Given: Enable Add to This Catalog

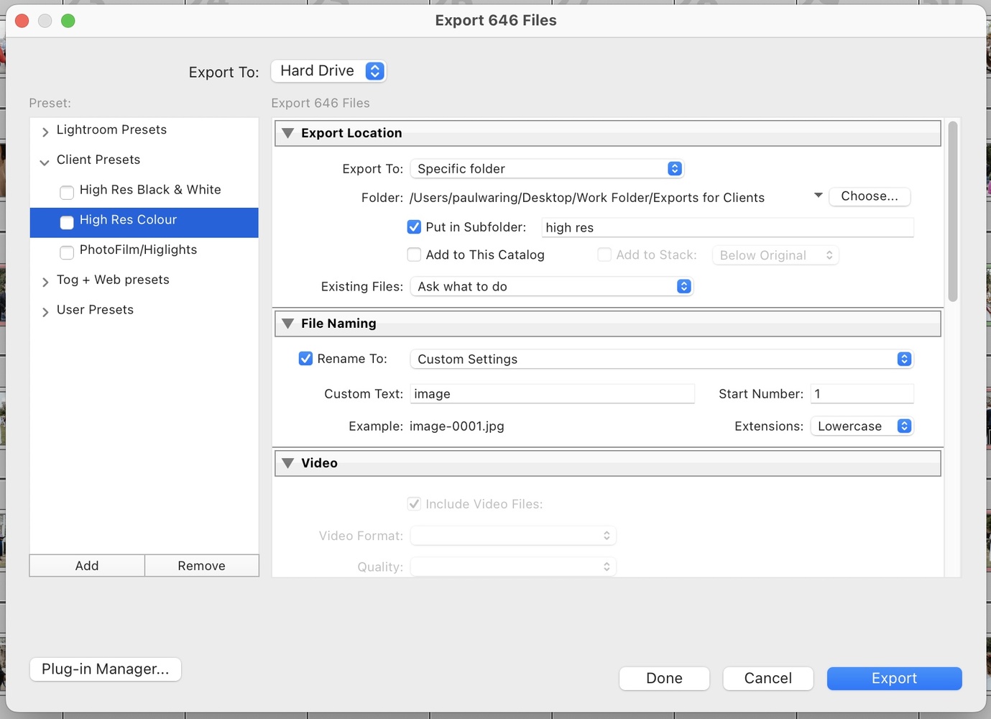Looking at the screenshot, I should tap(414, 255).
